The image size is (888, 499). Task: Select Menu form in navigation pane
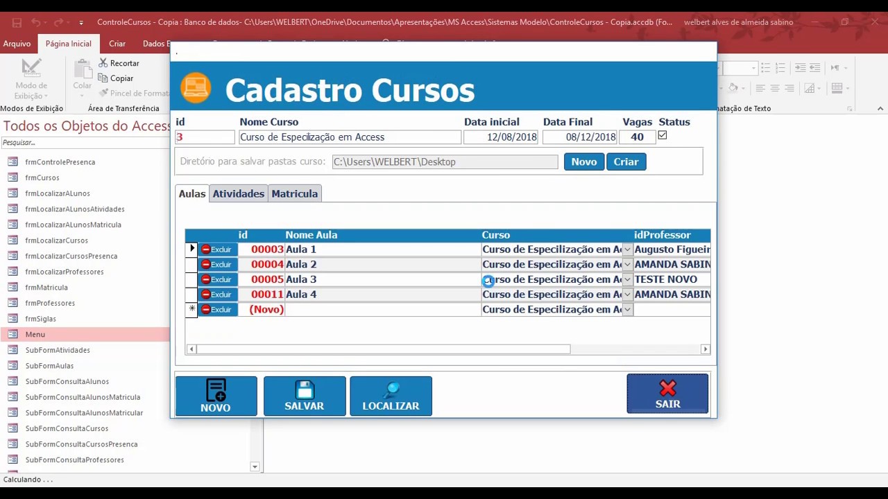pyautogui.click(x=35, y=335)
